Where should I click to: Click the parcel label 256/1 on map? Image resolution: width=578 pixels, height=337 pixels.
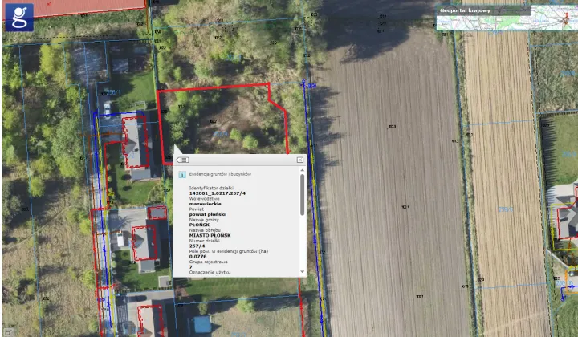click(x=113, y=92)
